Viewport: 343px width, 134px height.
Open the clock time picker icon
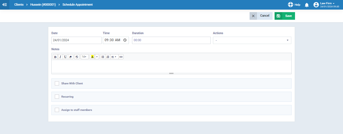(x=125, y=40)
